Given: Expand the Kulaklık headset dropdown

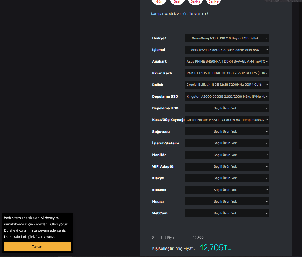Looking at the screenshot, I should [x=227, y=190].
